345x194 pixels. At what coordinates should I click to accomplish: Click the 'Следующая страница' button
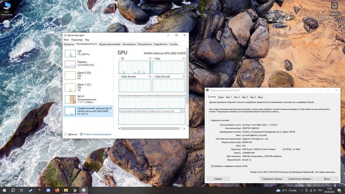pos(272,179)
